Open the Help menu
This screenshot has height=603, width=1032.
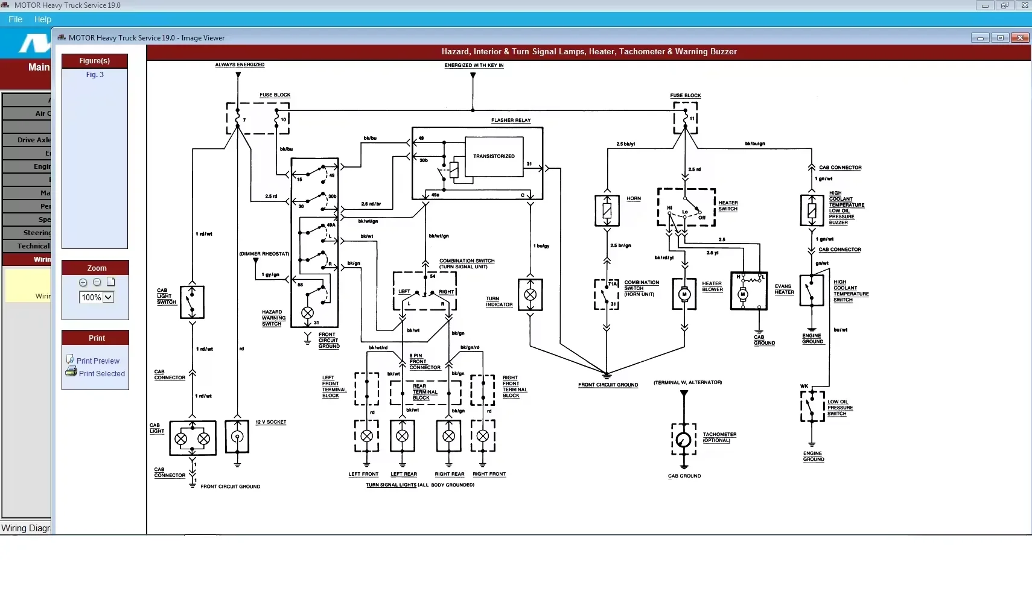pyautogui.click(x=43, y=19)
